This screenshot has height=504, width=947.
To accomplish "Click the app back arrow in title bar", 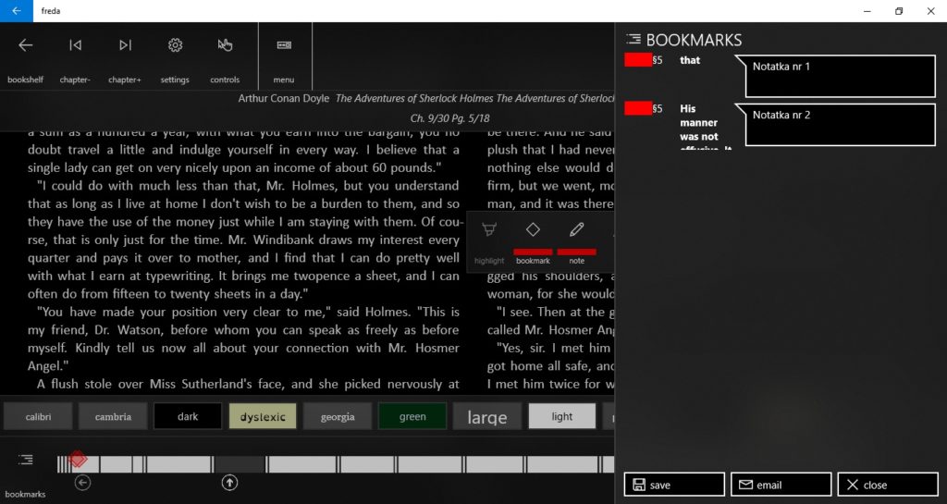I will pyautogui.click(x=17, y=11).
